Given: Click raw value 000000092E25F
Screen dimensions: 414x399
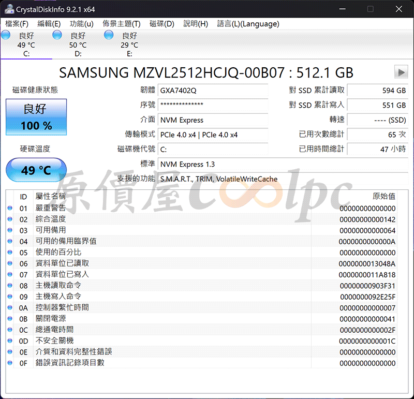Looking at the screenshot, I should (x=367, y=297).
